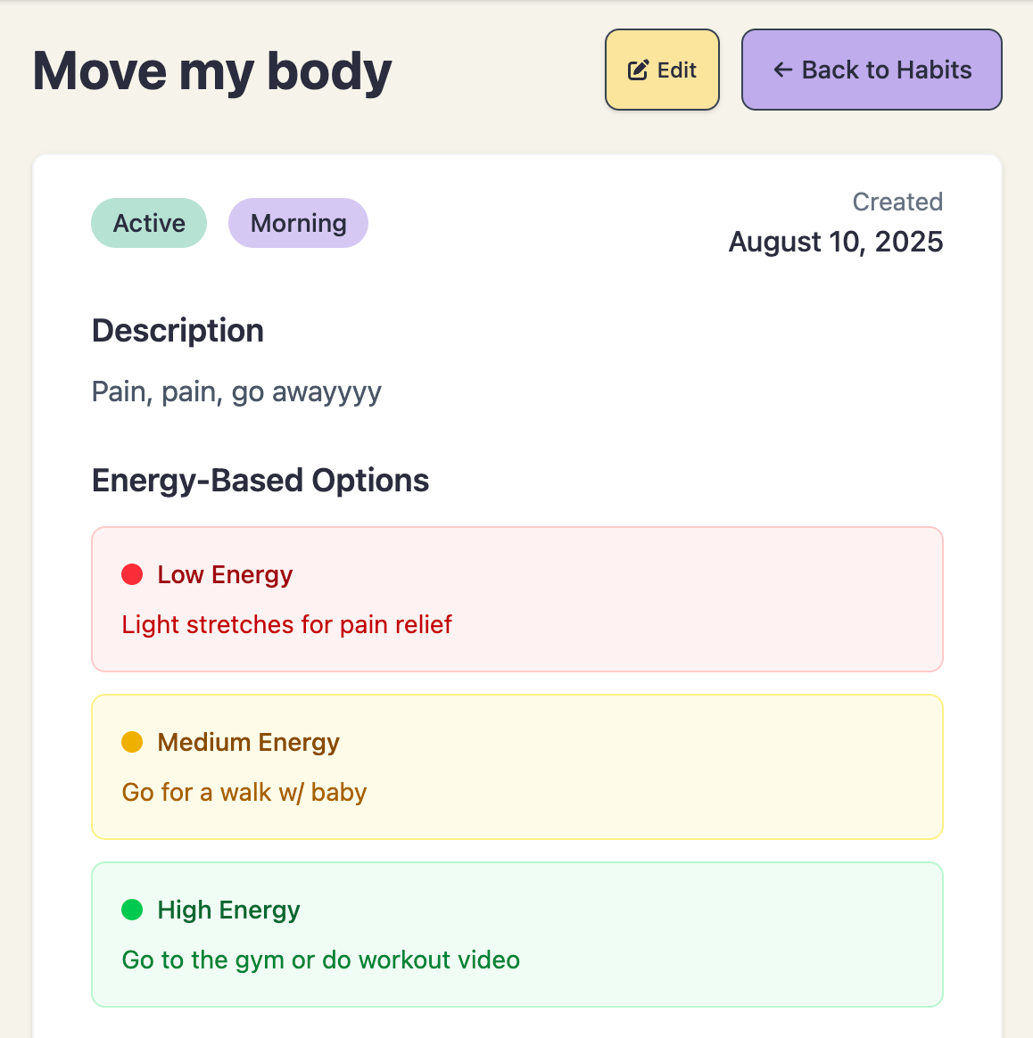Screen dimensions: 1033x1038
Task: Expand the Medium Energy option card
Action: tap(516, 766)
